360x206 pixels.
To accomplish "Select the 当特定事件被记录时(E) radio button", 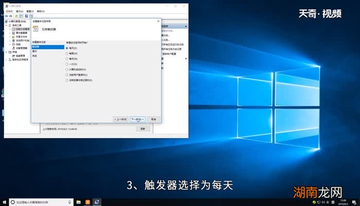I will [67, 80].
